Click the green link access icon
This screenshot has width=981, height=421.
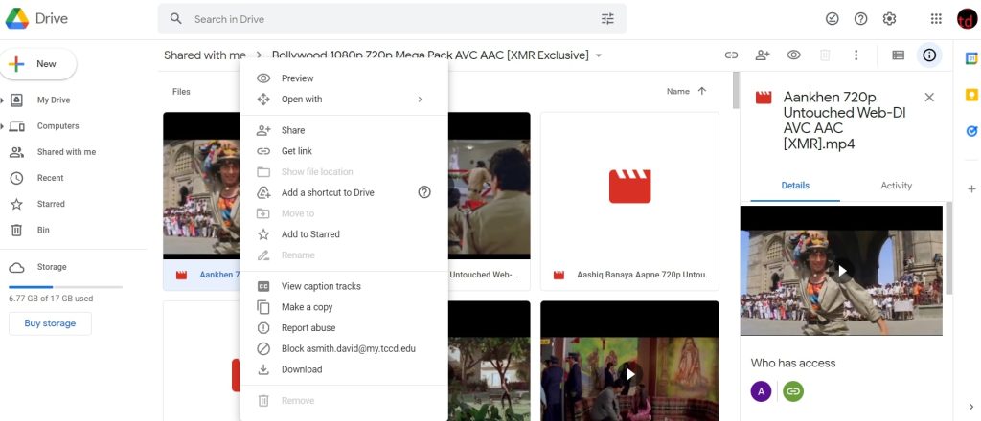click(793, 391)
